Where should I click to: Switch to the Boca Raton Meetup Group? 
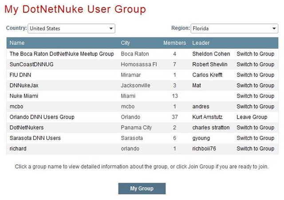click(256, 54)
